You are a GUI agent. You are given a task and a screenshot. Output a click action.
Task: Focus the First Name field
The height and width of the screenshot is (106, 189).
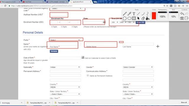click(65, 44)
